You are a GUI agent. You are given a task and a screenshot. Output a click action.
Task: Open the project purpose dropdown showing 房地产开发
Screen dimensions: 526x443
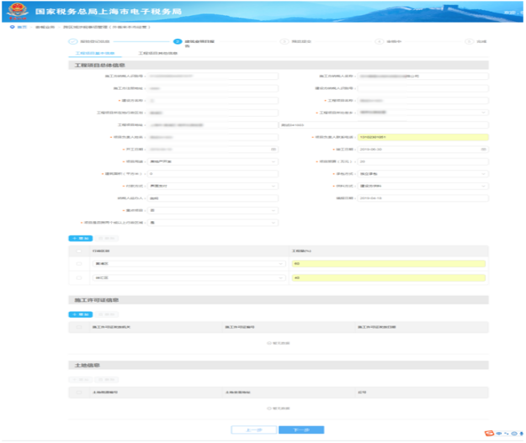click(213, 161)
